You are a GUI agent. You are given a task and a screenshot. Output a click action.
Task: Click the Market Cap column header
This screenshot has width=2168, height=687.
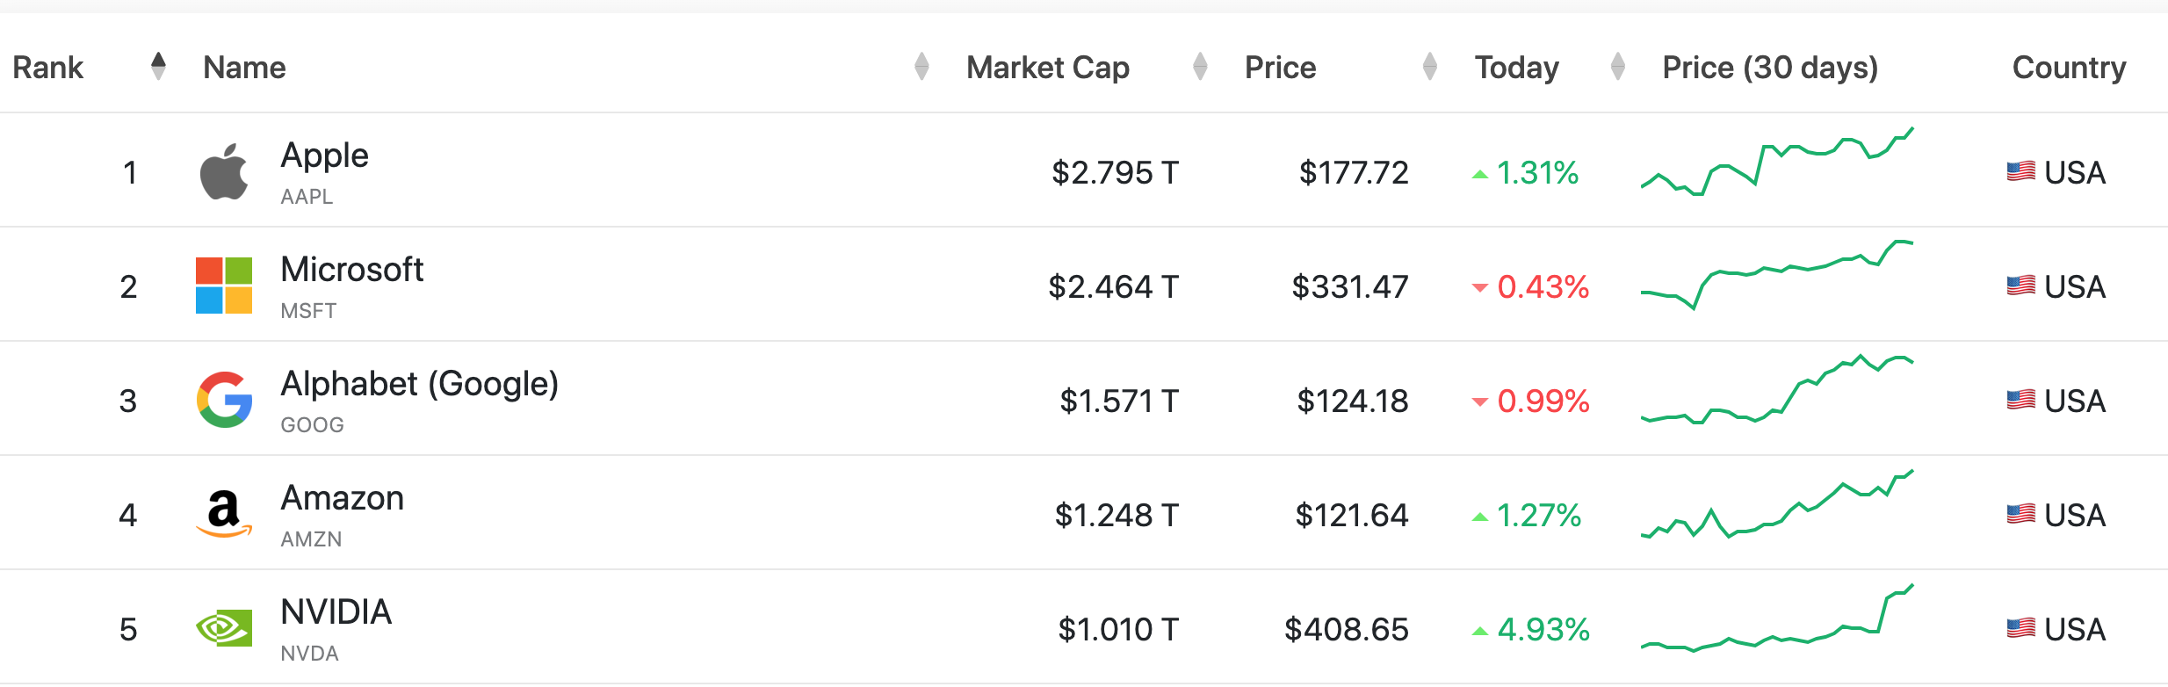[x=1048, y=68]
